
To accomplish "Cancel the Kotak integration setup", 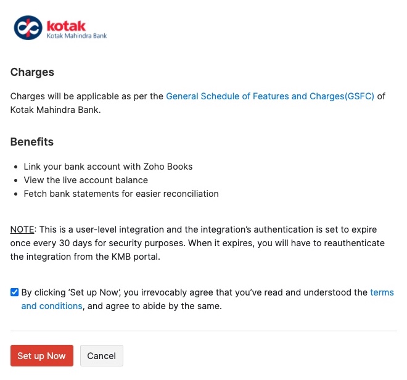I will (x=102, y=356).
